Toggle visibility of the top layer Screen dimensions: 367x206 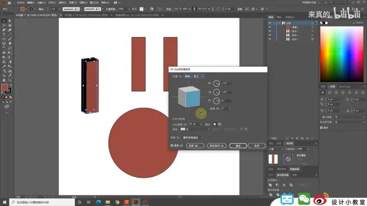tap(270, 23)
